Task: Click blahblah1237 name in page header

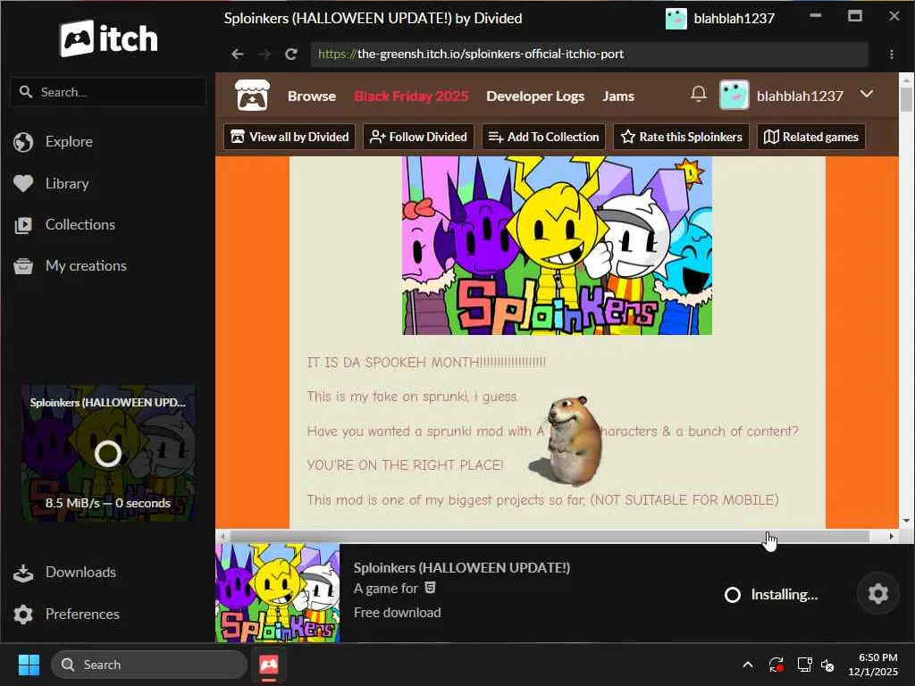Action: click(800, 96)
